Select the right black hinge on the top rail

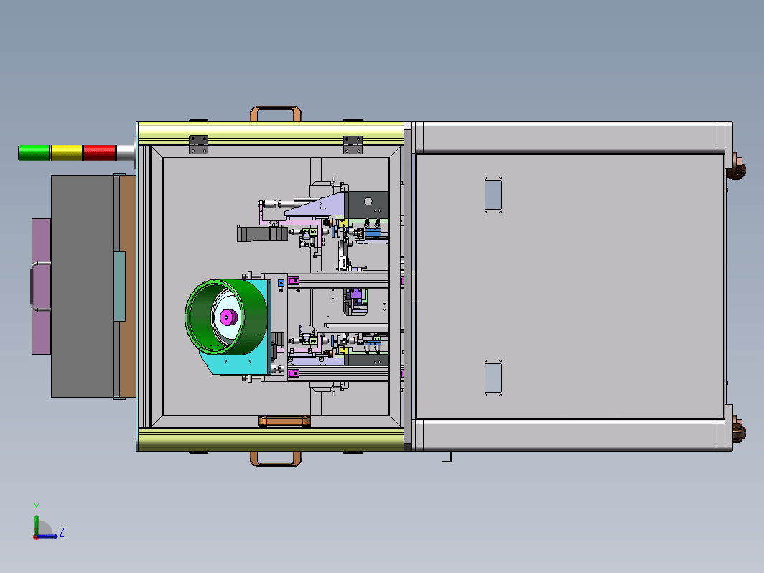[x=353, y=145]
